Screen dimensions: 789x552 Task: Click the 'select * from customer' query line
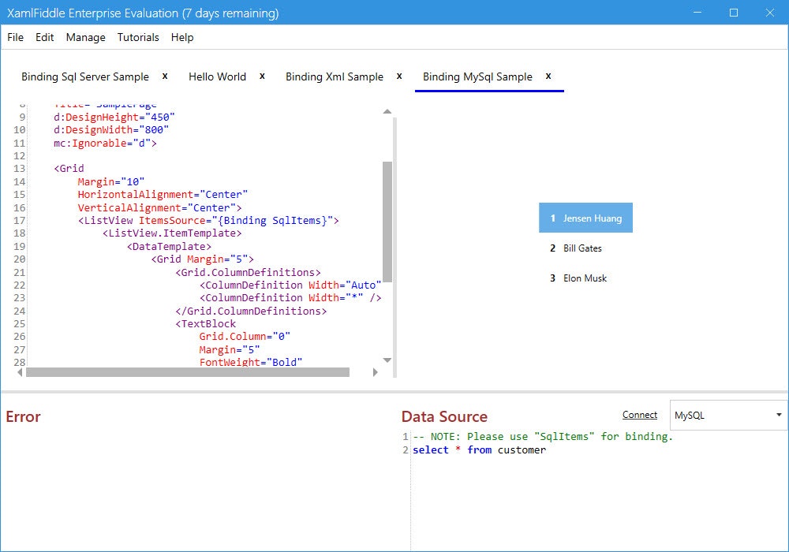tap(479, 450)
